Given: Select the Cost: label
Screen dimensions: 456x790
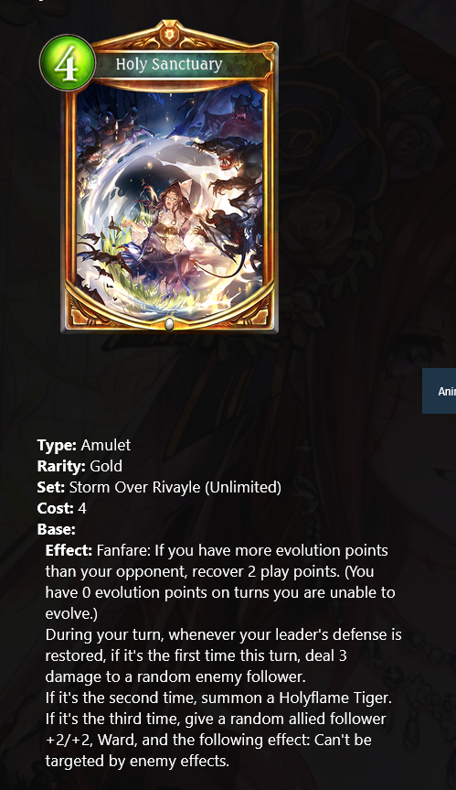Looking at the screenshot, I should click(56, 508).
